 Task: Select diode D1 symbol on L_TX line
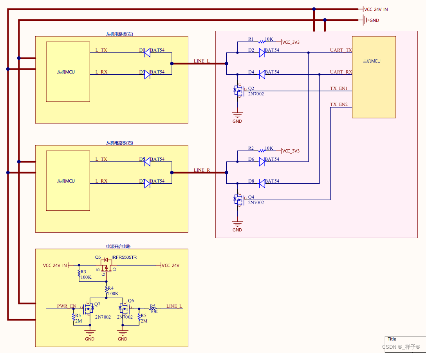[147, 53]
